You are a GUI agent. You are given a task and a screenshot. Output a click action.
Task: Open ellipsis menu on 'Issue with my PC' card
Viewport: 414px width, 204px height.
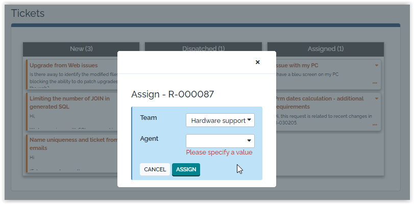click(375, 83)
